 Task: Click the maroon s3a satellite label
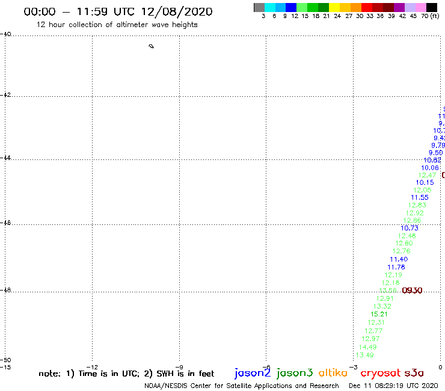[x=414, y=373]
